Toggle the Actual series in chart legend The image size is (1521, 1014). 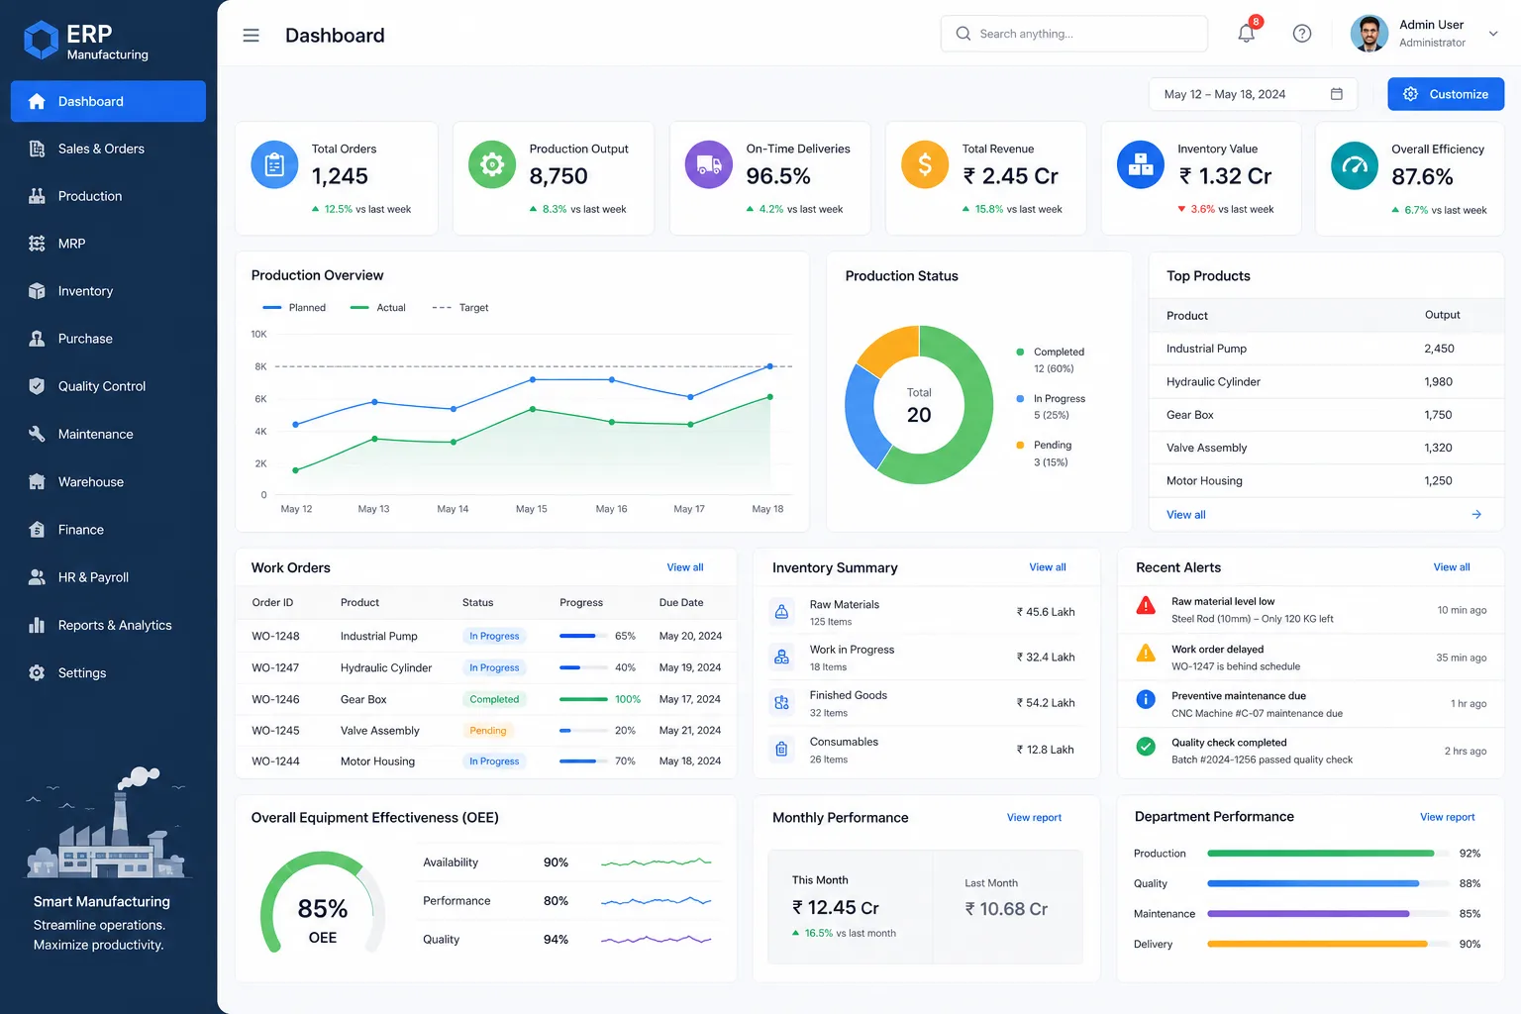click(x=378, y=308)
